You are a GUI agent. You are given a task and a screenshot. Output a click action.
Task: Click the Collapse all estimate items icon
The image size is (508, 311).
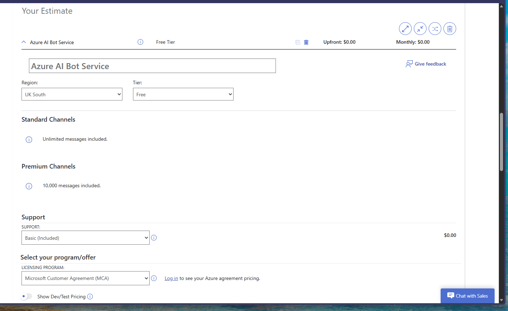pyautogui.click(x=420, y=29)
